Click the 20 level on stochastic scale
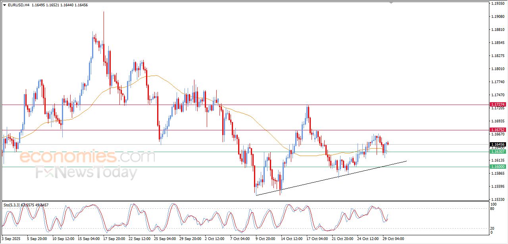 point(493,228)
